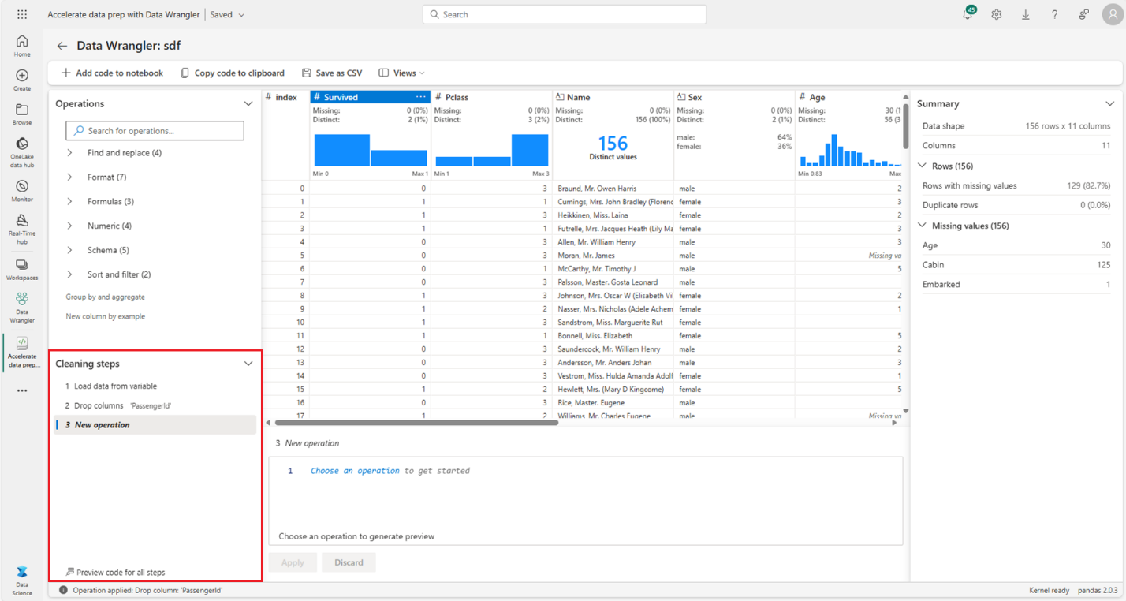The image size is (1126, 601).
Task: Click Add code to notebook
Action: click(112, 73)
